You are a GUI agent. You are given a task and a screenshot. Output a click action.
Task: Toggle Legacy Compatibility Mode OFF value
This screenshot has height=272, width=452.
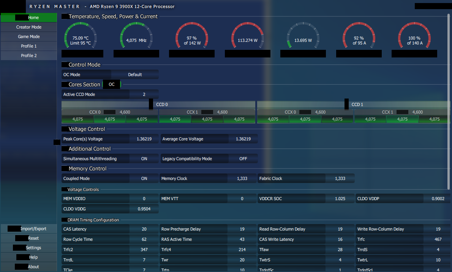(x=243, y=159)
